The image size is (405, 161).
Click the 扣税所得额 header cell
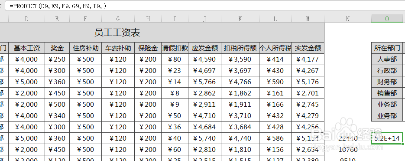click(240, 48)
